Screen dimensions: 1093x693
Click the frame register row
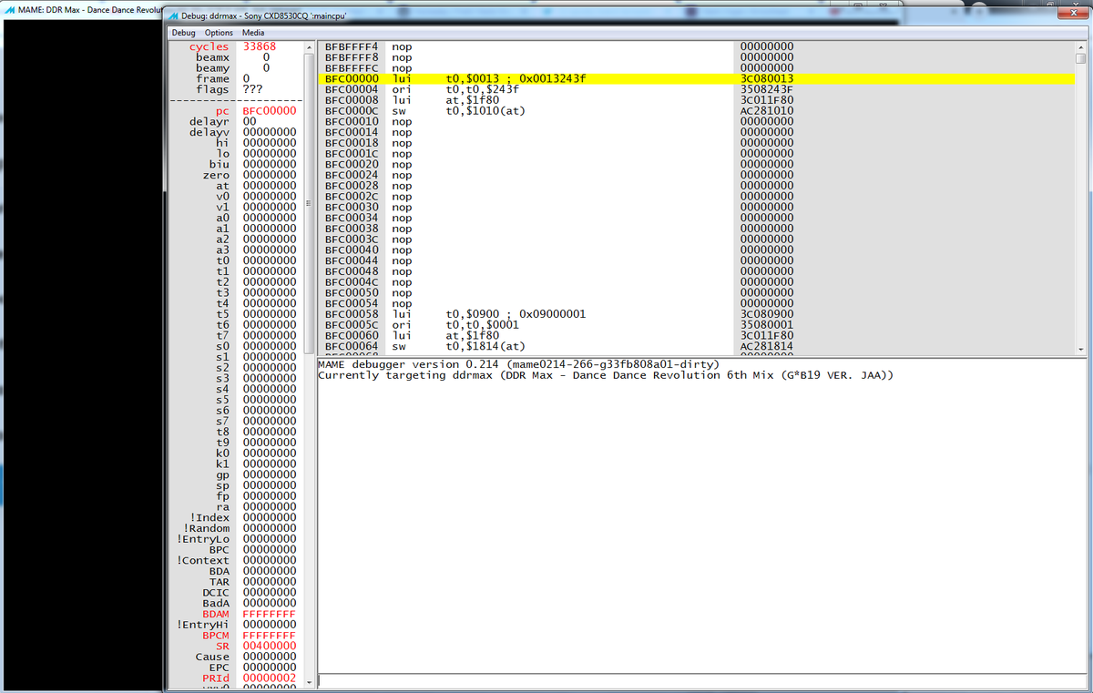pos(237,79)
